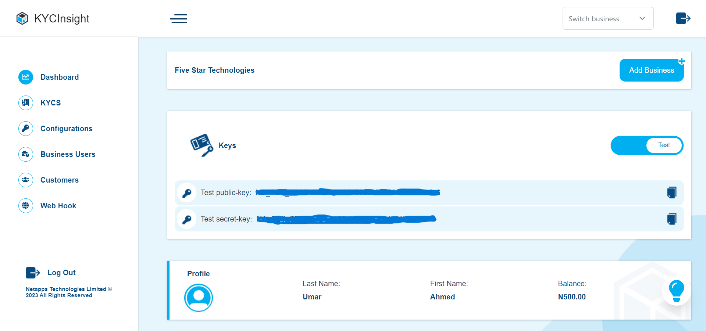The height and width of the screenshot is (331, 706).
Task: Click the profile avatar icon
Action: point(199,298)
